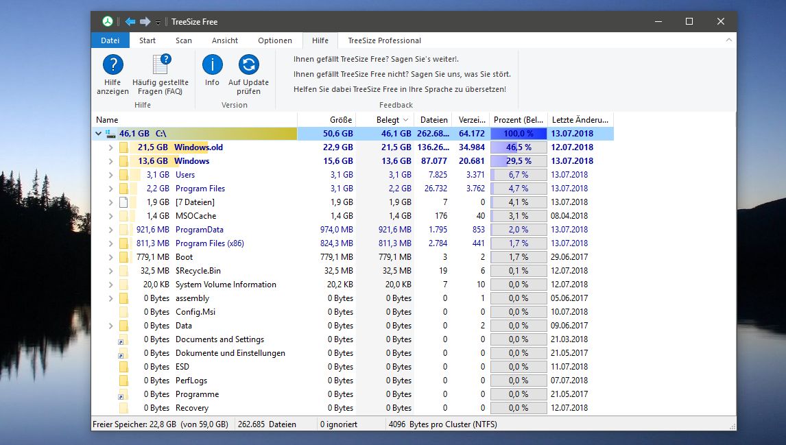Image resolution: width=786 pixels, height=445 pixels.
Task: Click the Boot folder icon
Action: [x=123, y=257]
